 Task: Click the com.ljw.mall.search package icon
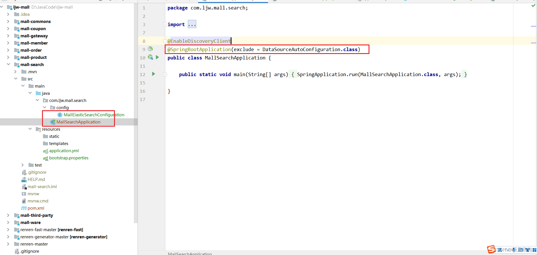[45, 101]
